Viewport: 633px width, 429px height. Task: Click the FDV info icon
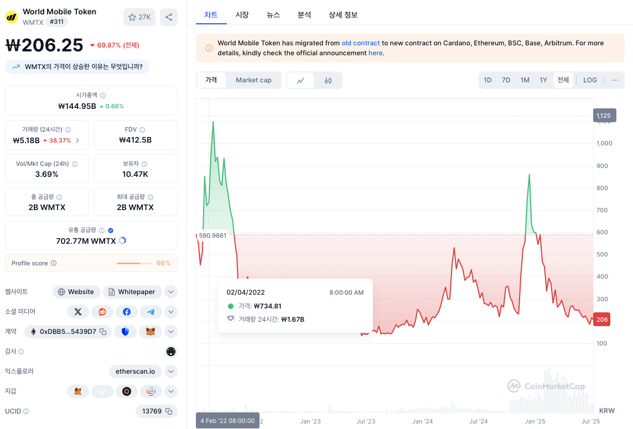point(142,130)
